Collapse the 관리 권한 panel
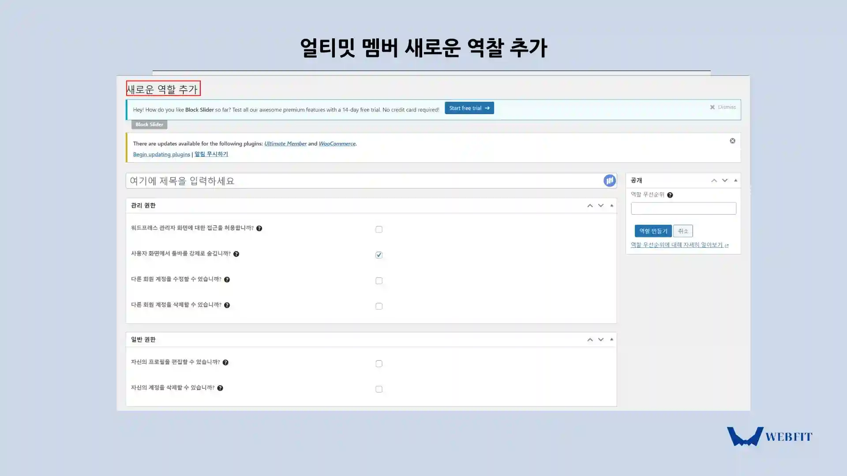Image resolution: width=847 pixels, height=476 pixels. point(611,205)
